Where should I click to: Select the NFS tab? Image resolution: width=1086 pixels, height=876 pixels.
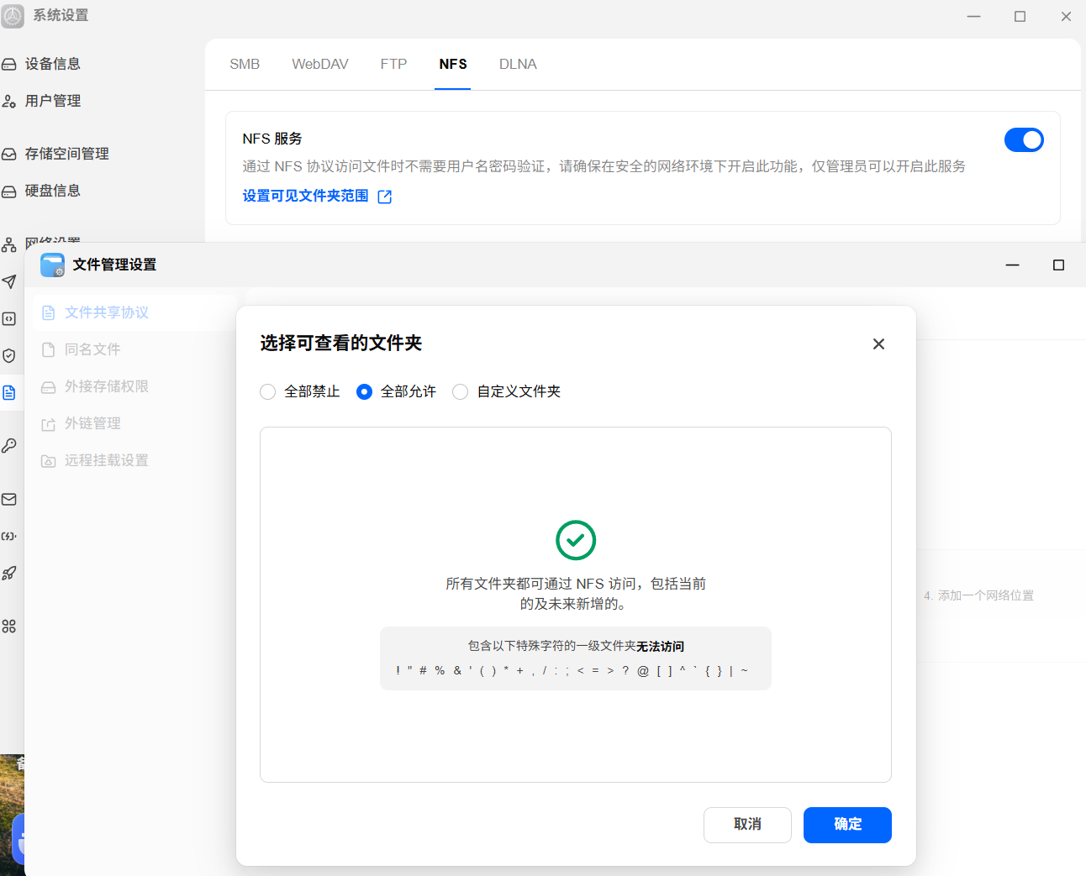[x=453, y=64]
